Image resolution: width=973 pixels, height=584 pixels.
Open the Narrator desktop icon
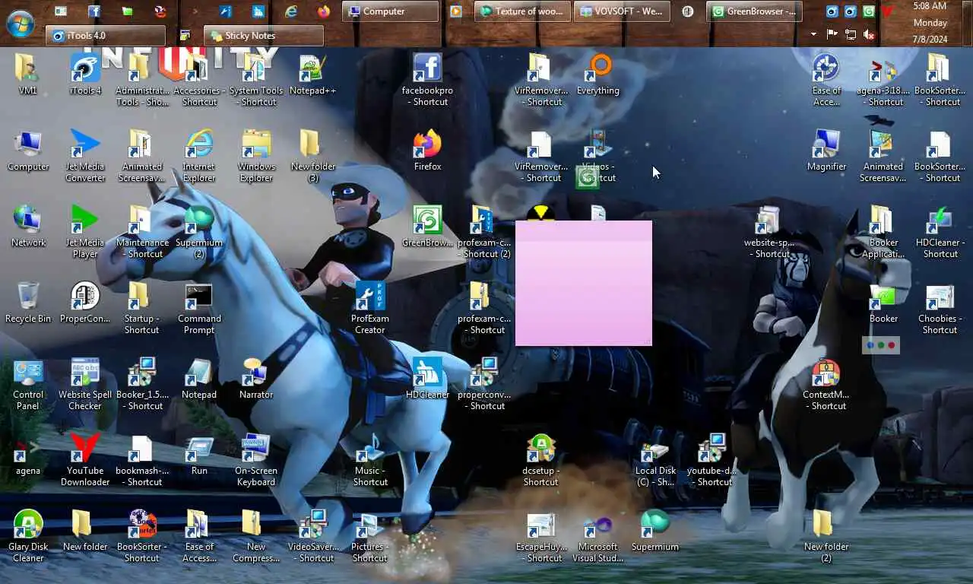click(256, 379)
